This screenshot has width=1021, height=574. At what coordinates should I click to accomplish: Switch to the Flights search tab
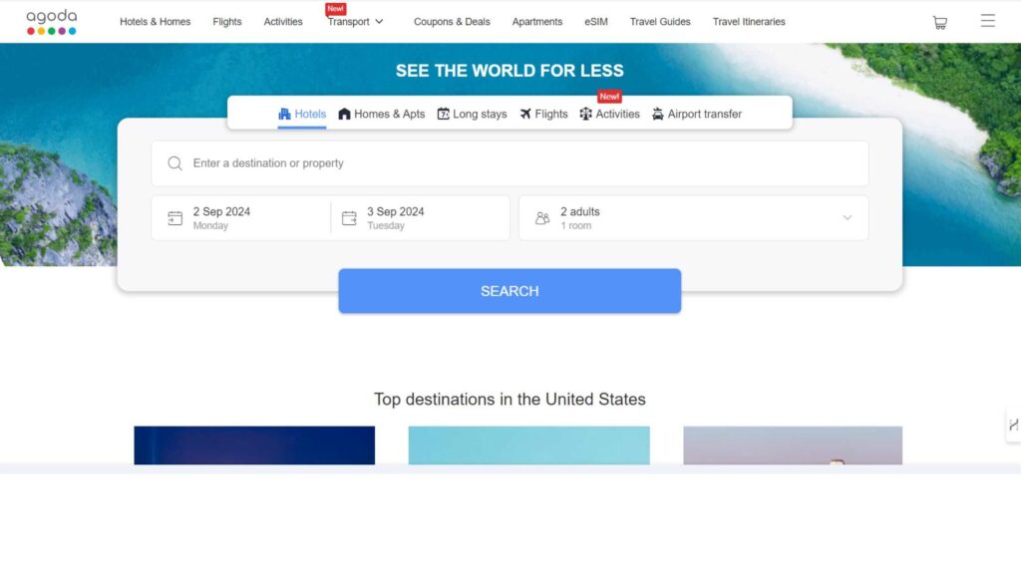coord(543,114)
